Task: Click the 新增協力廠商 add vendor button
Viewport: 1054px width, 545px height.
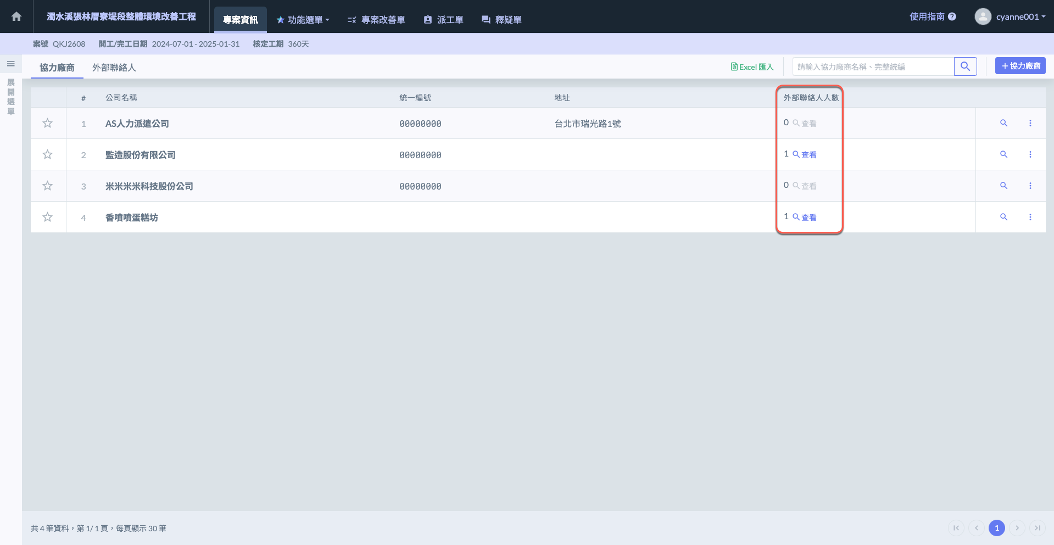Action: click(x=1020, y=66)
